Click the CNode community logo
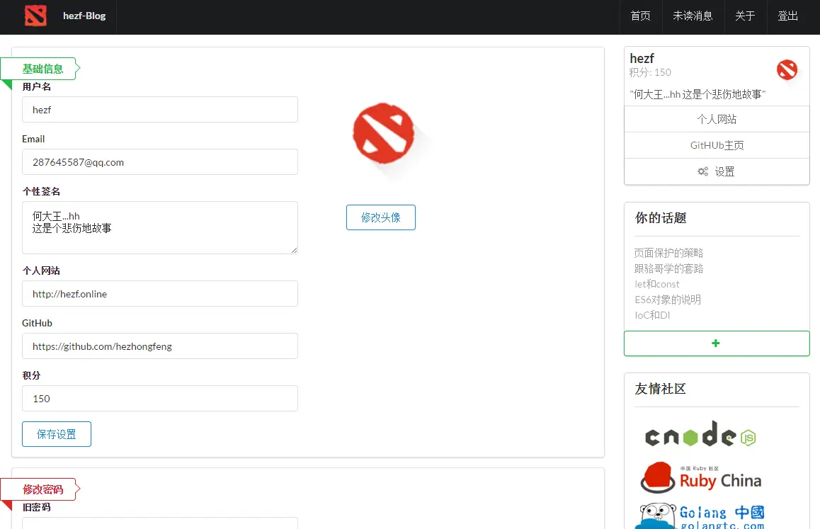Viewport: 820px width, 529px height. [699, 435]
